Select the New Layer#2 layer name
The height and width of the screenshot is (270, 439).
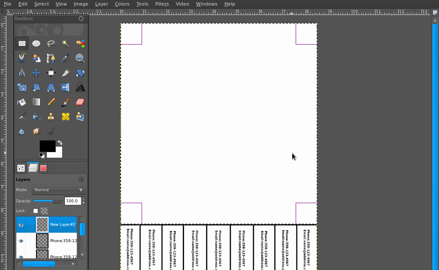coord(63,225)
